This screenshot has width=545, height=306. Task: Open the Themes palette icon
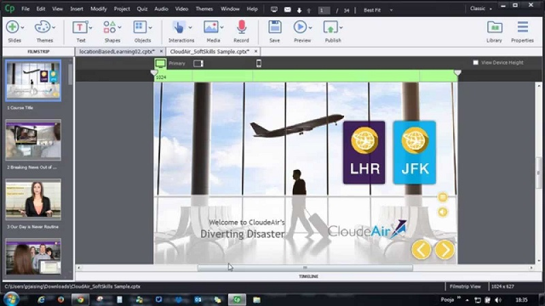42,27
